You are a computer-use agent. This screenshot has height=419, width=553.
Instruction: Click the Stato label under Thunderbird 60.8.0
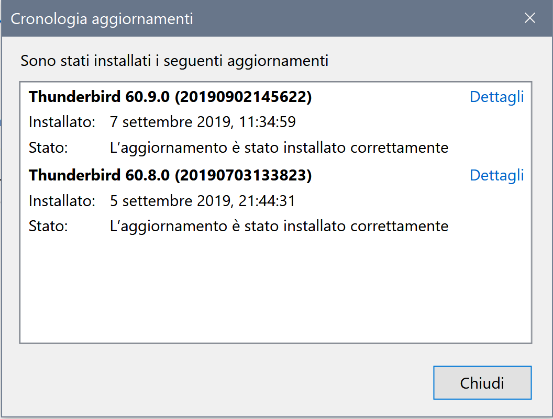tap(48, 226)
